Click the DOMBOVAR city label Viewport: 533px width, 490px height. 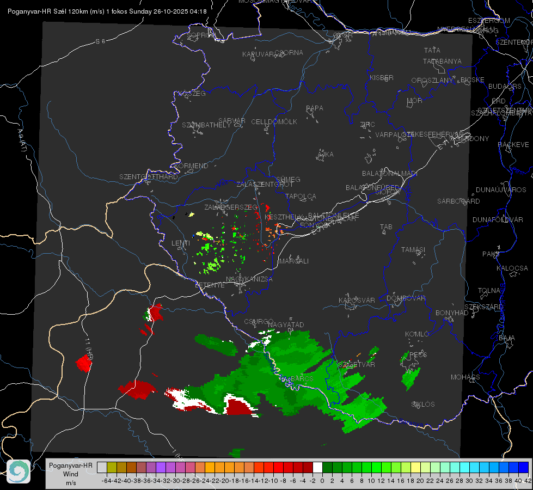point(406,298)
